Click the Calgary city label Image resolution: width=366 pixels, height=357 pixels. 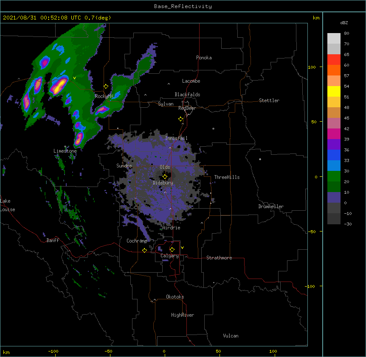(x=169, y=256)
